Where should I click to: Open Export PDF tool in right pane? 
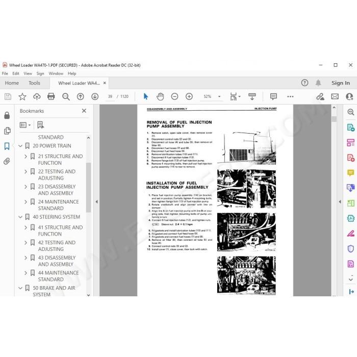point(351,127)
